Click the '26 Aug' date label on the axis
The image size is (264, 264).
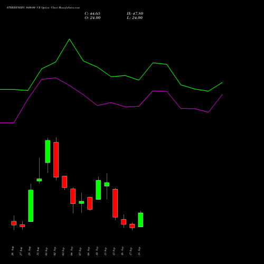point(13,251)
